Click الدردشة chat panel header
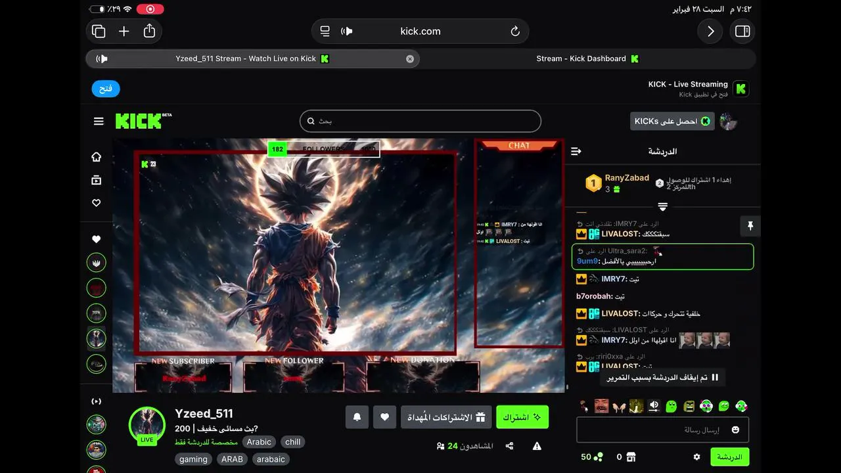This screenshot has width=841, height=473. point(663,151)
